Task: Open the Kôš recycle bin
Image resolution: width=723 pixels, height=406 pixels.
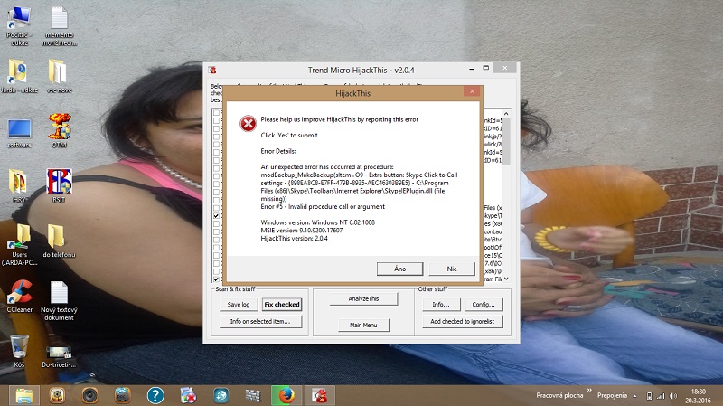Action: [20, 349]
